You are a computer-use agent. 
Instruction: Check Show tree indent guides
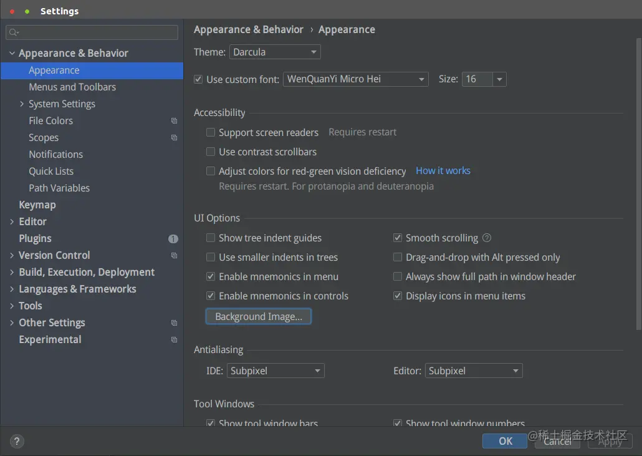coord(211,238)
